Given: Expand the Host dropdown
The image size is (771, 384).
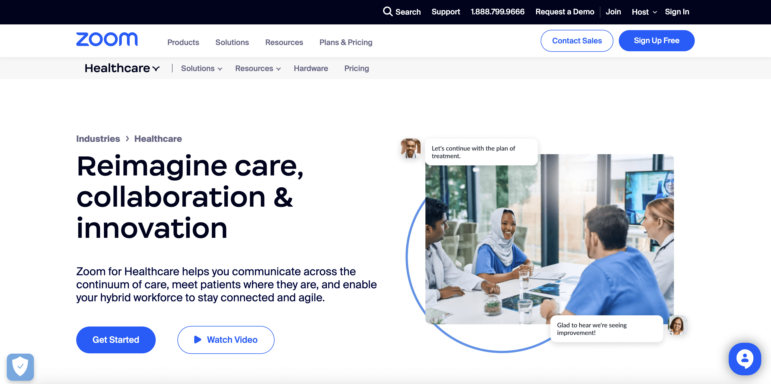Looking at the screenshot, I should 644,12.
